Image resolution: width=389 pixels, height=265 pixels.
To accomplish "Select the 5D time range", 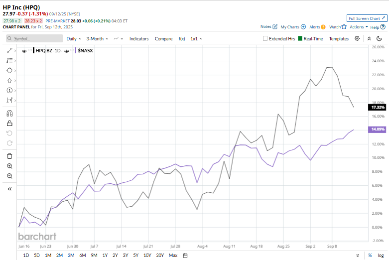I will [37, 256].
